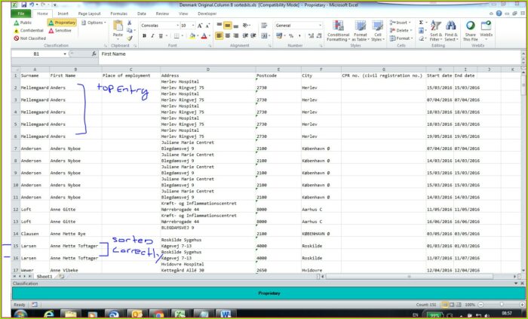The width and height of the screenshot is (528, 319).
Task: Click the Format cells button
Action: point(401,38)
